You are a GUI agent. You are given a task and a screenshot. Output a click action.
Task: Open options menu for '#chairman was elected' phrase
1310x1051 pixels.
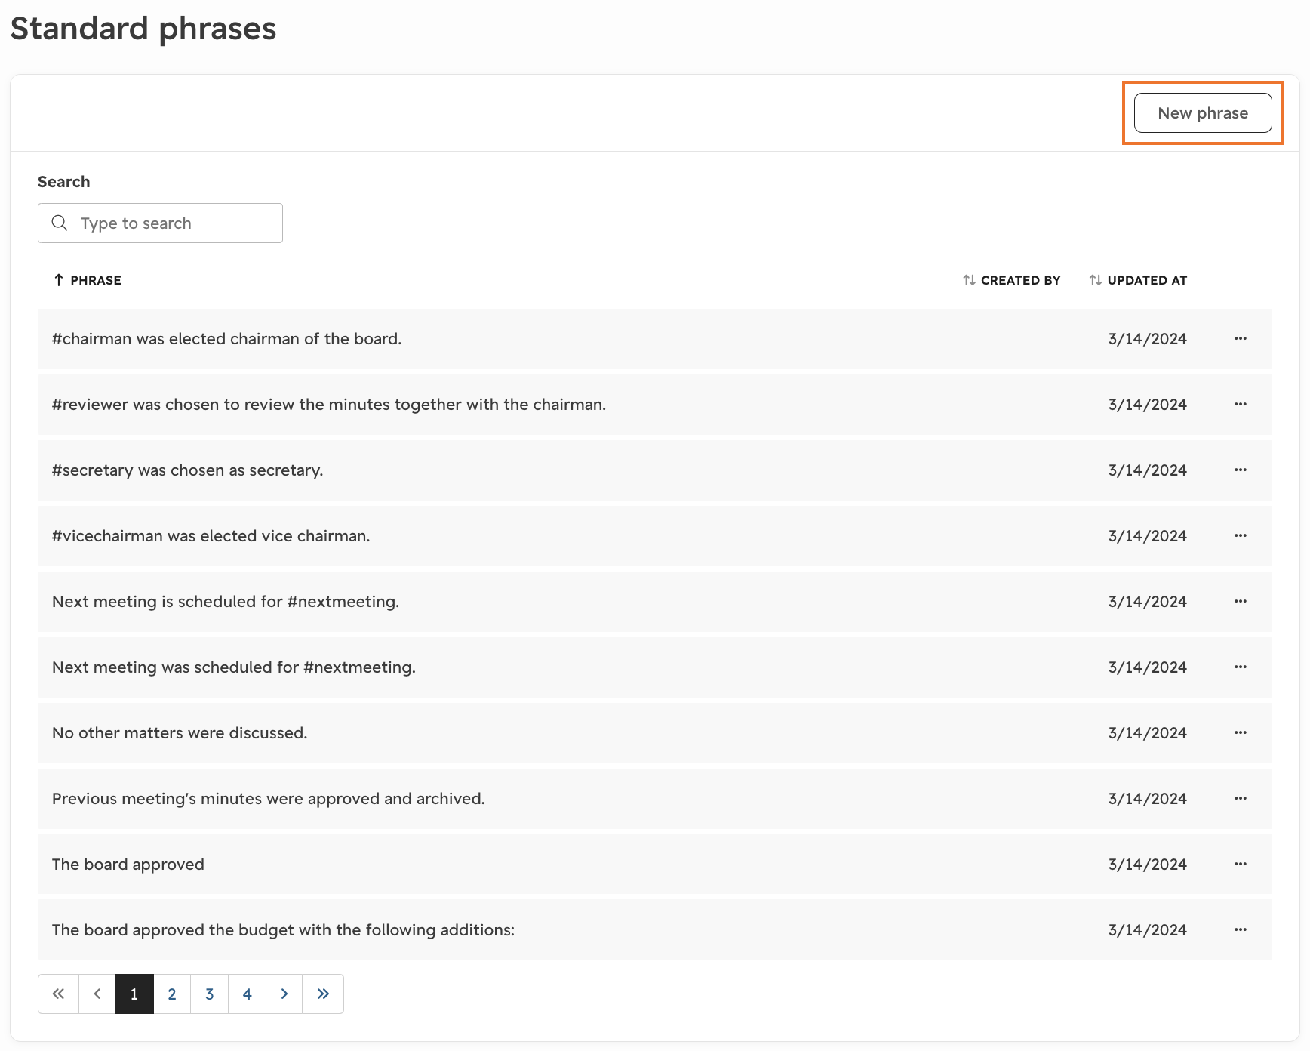click(x=1240, y=339)
